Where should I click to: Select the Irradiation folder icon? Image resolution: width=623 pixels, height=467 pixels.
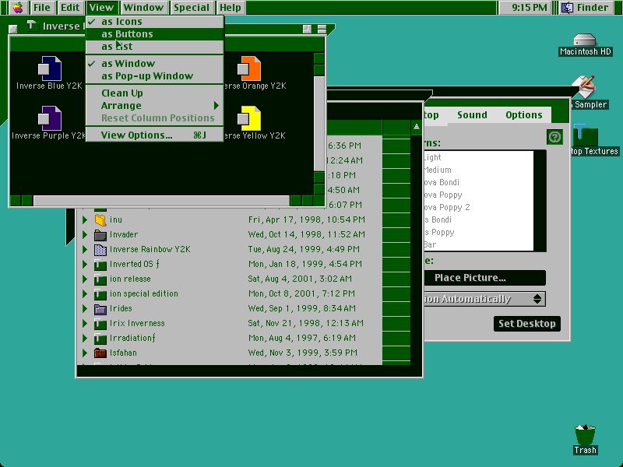(x=100, y=339)
